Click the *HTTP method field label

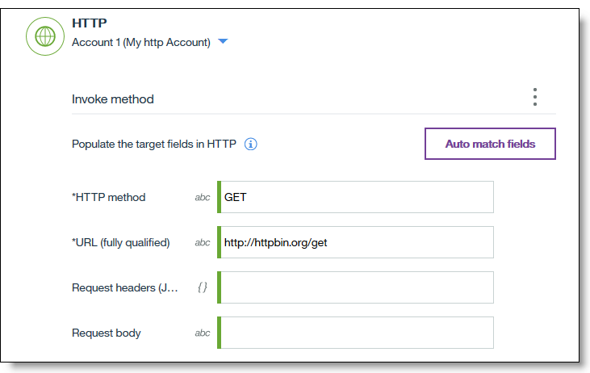[108, 197]
